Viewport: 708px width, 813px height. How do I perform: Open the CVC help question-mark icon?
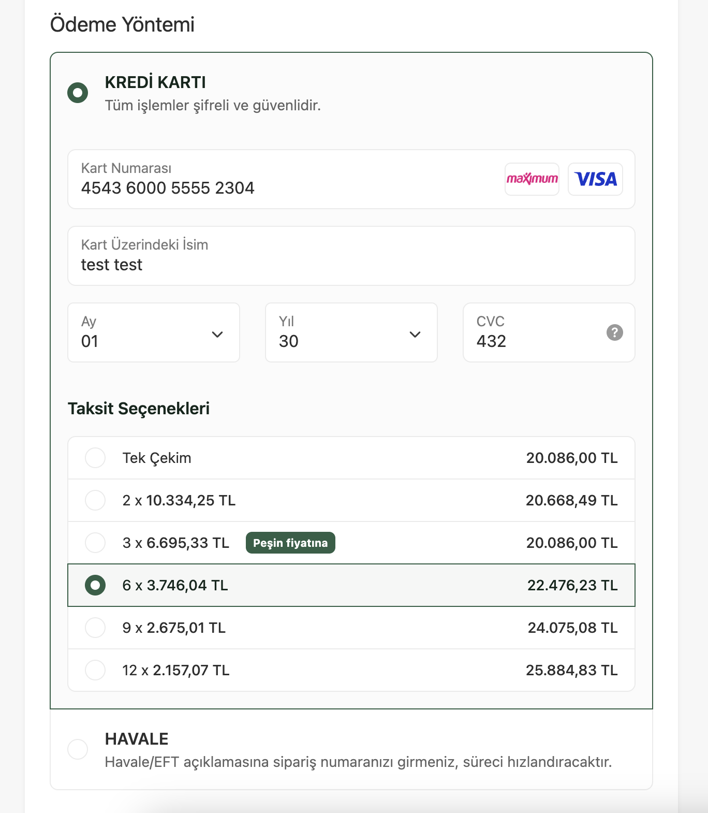pos(614,332)
